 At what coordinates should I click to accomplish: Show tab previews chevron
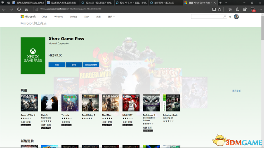point(226,3)
